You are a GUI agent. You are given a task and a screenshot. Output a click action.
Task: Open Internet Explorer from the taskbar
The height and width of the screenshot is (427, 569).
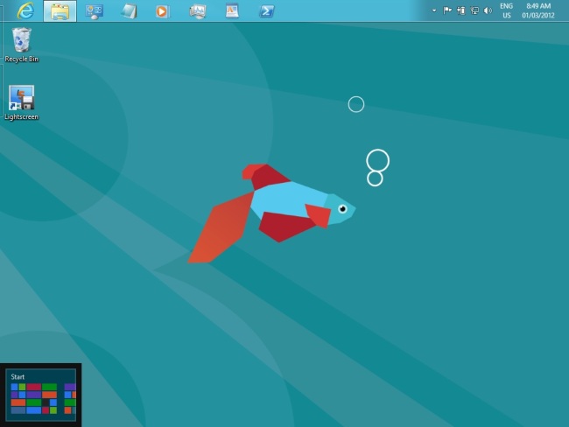point(25,10)
